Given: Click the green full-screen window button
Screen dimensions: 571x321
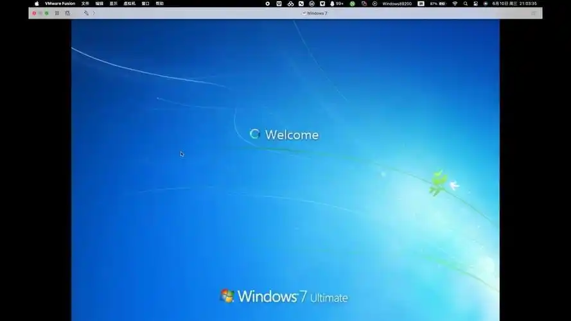Looking at the screenshot, I should point(47,13).
